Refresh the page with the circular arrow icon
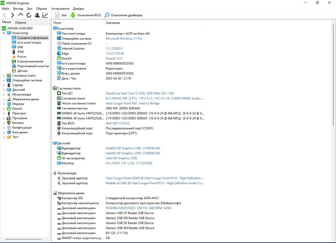This screenshot has width=336, height=243. (x=29, y=15)
